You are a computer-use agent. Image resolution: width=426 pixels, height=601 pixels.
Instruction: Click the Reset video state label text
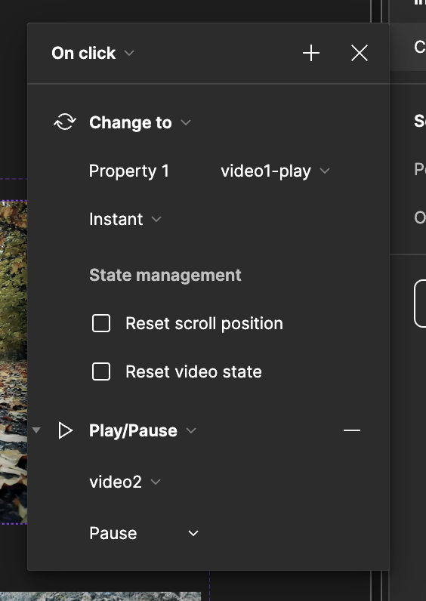pyautogui.click(x=193, y=371)
